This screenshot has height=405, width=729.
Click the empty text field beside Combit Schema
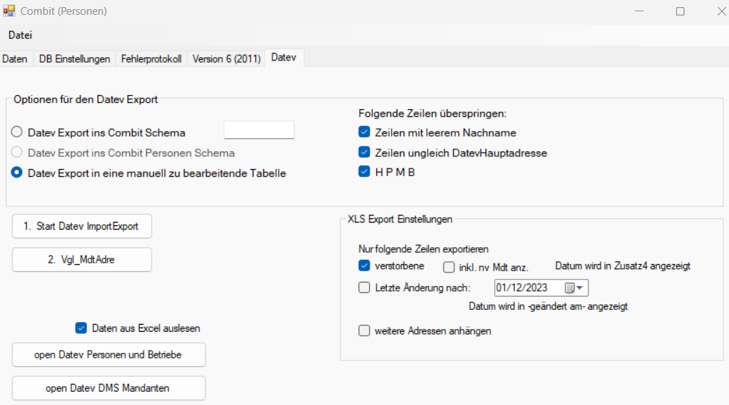259,130
